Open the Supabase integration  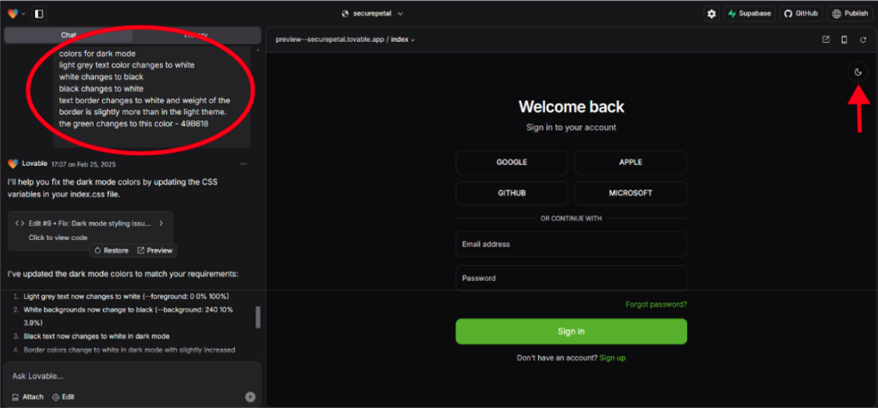coord(749,13)
